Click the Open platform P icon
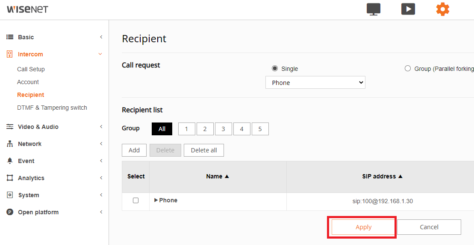This screenshot has height=245, width=474. pos(10,212)
